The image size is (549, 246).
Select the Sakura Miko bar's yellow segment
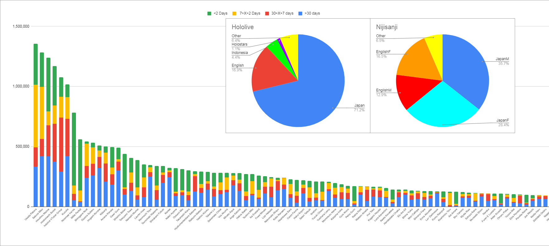pyautogui.click(x=42, y=113)
